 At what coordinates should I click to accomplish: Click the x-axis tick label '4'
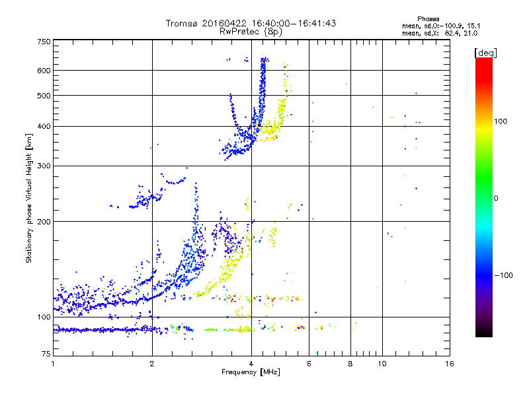point(251,364)
